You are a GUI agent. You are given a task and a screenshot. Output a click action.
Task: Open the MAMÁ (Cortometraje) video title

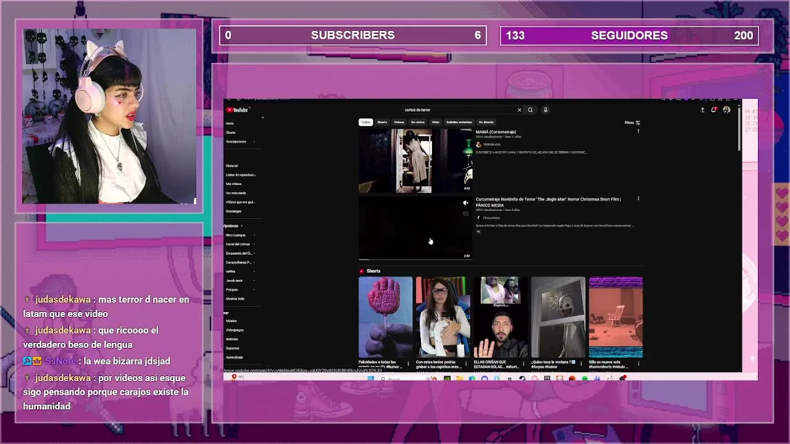(x=496, y=132)
